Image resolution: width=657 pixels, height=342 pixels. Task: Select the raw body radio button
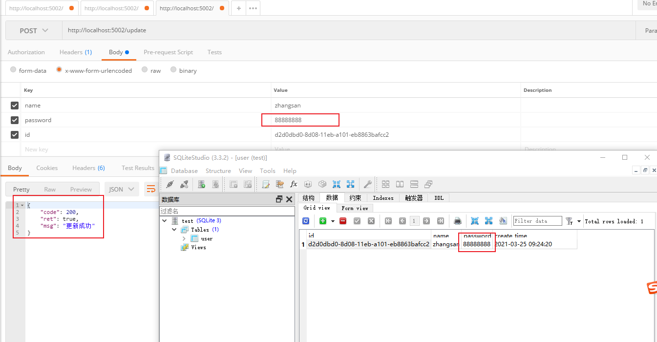point(145,70)
